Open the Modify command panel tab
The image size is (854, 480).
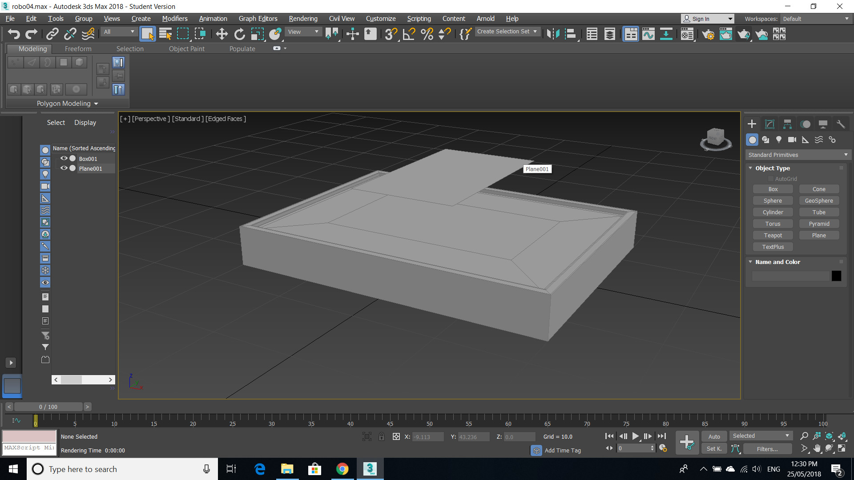(769, 124)
